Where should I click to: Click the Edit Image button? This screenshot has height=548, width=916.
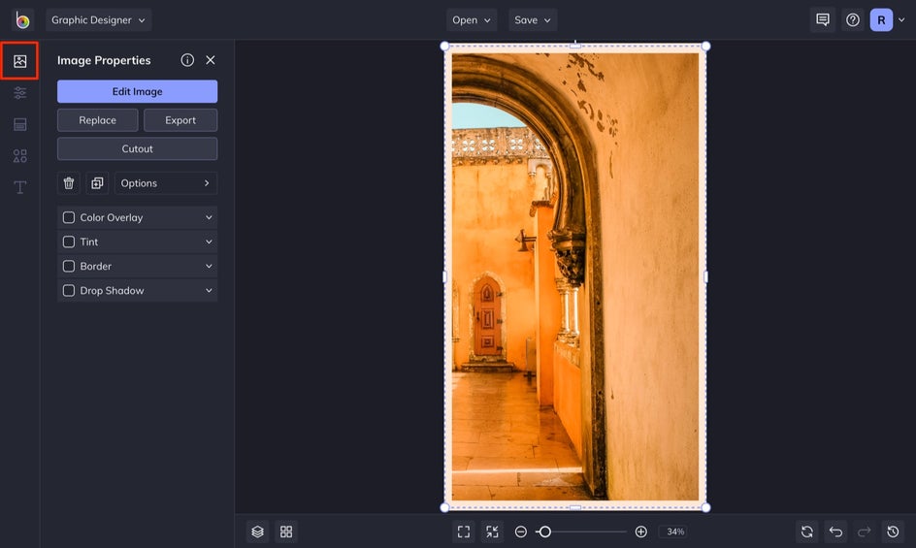(137, 92)
